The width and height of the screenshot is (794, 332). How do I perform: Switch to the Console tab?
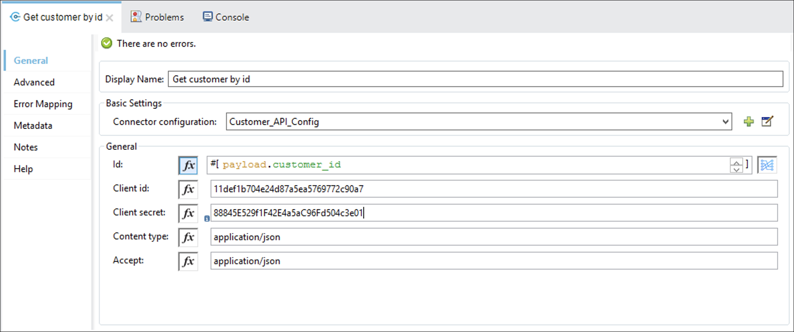[226, 17]
